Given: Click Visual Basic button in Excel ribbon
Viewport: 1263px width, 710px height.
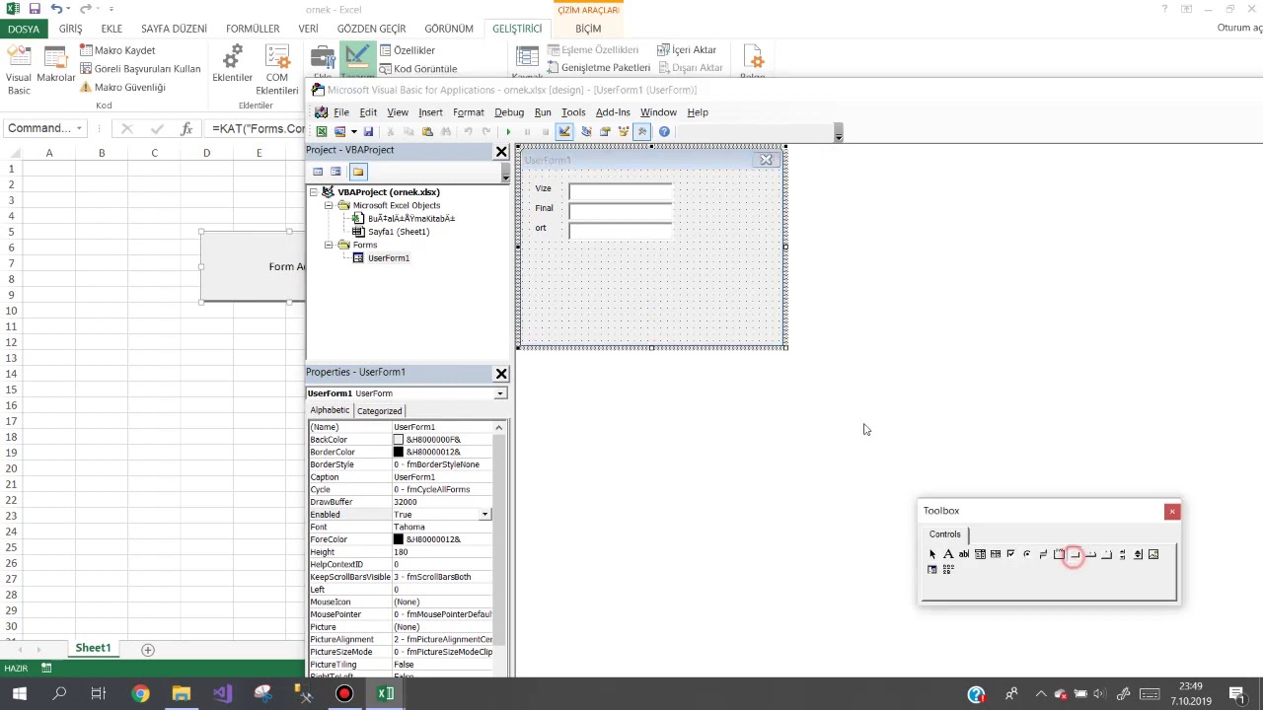Looking at the screenshot, I should point(19,69).
